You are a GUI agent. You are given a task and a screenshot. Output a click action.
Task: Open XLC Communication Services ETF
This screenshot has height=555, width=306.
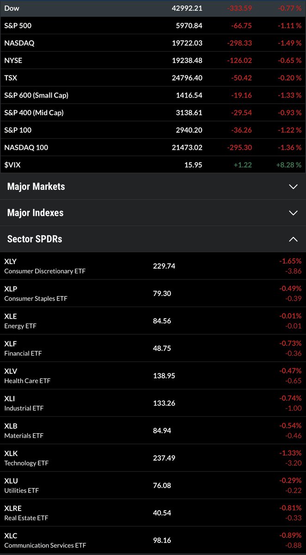click(x=153, y=540)
